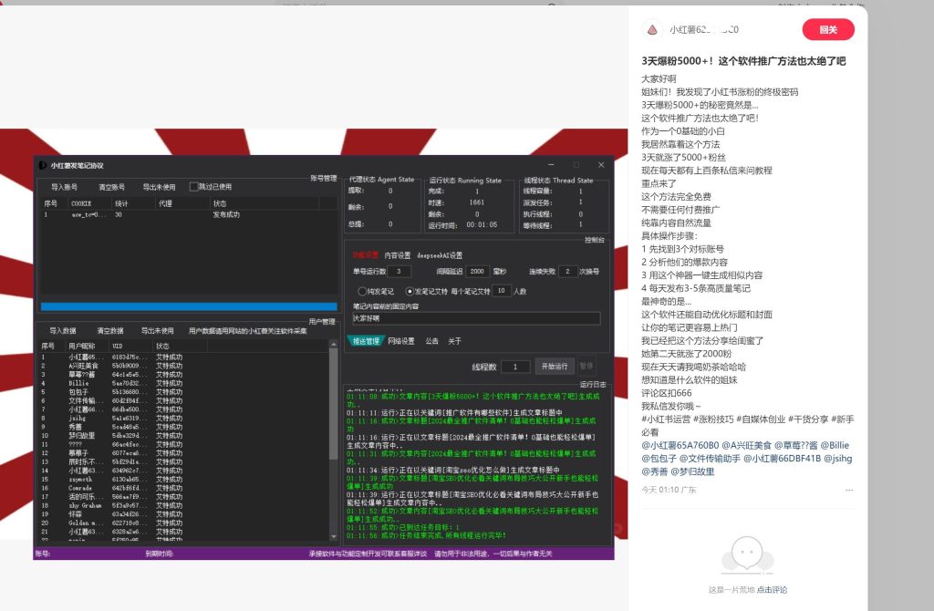Image resolution: width=934 pixels, height=611 pixels.
Task: Click the profile avatar icon beside 小红薯62
Action: pos(651,29)
